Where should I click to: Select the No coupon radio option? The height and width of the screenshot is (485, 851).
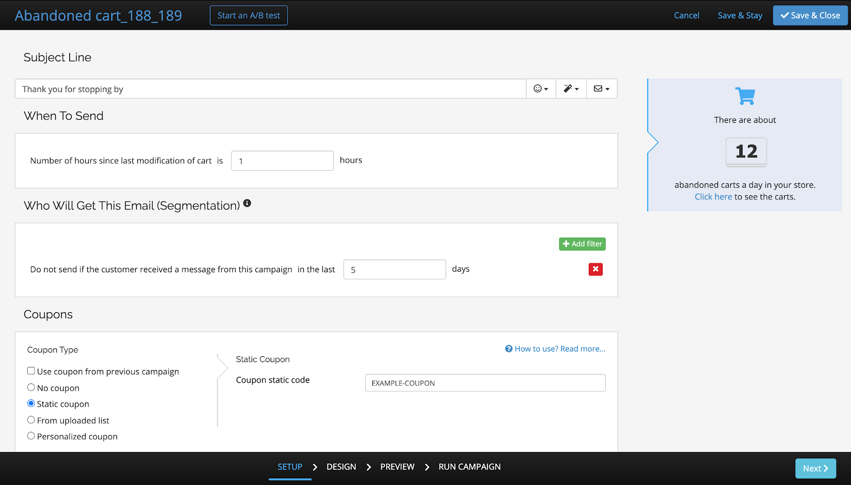[31, 387]
